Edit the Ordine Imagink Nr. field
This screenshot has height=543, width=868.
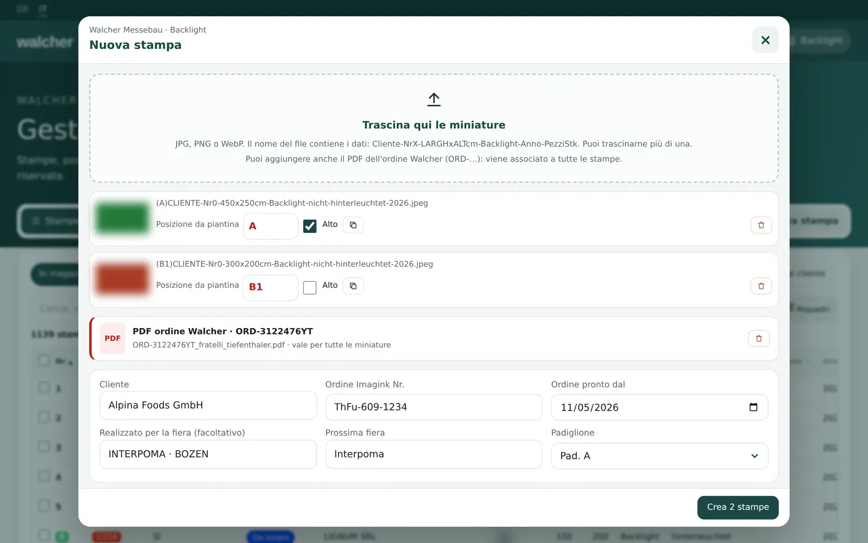tap(434, 407)
